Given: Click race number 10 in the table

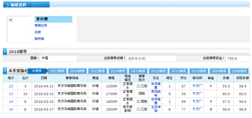Looking at the screenshot, I should (x=11, y=109).
